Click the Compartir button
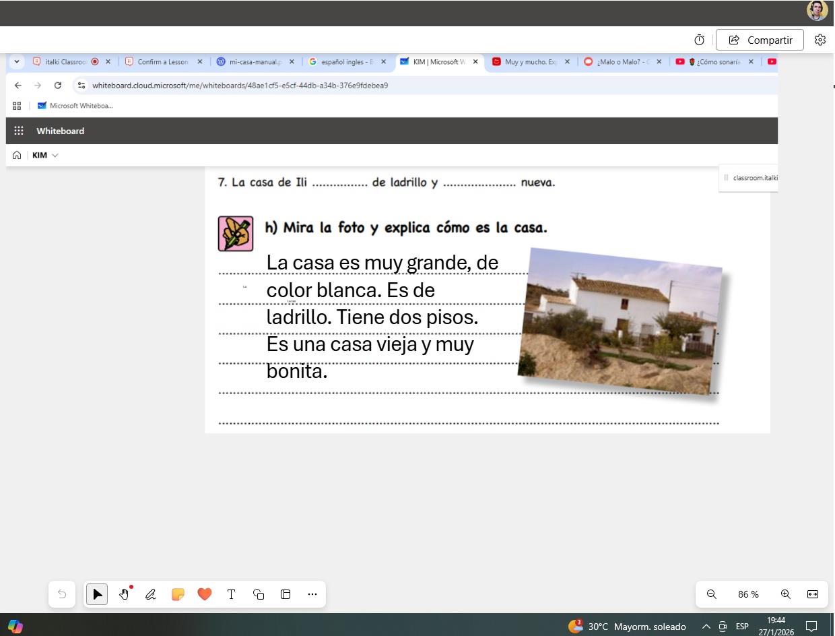 tap(760, 40)
